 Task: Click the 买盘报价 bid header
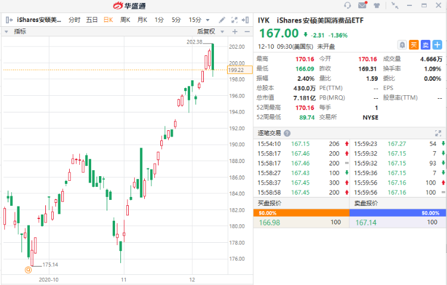coord(269,203)
